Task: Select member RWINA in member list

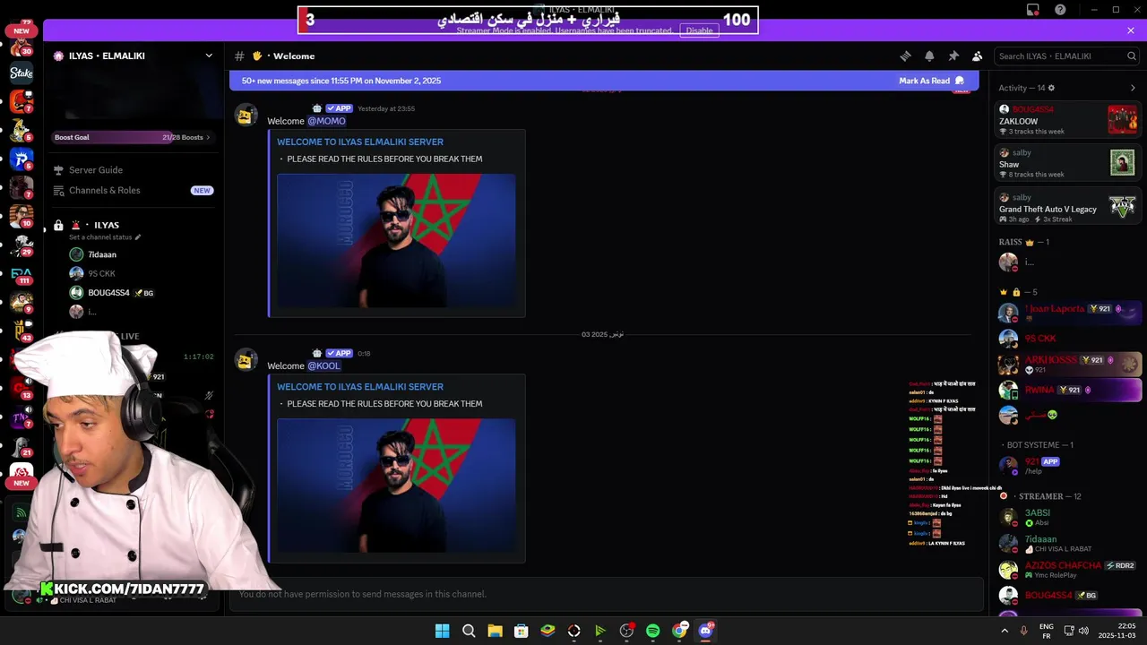Action: pyautogui.click(x=1068, y=390)
